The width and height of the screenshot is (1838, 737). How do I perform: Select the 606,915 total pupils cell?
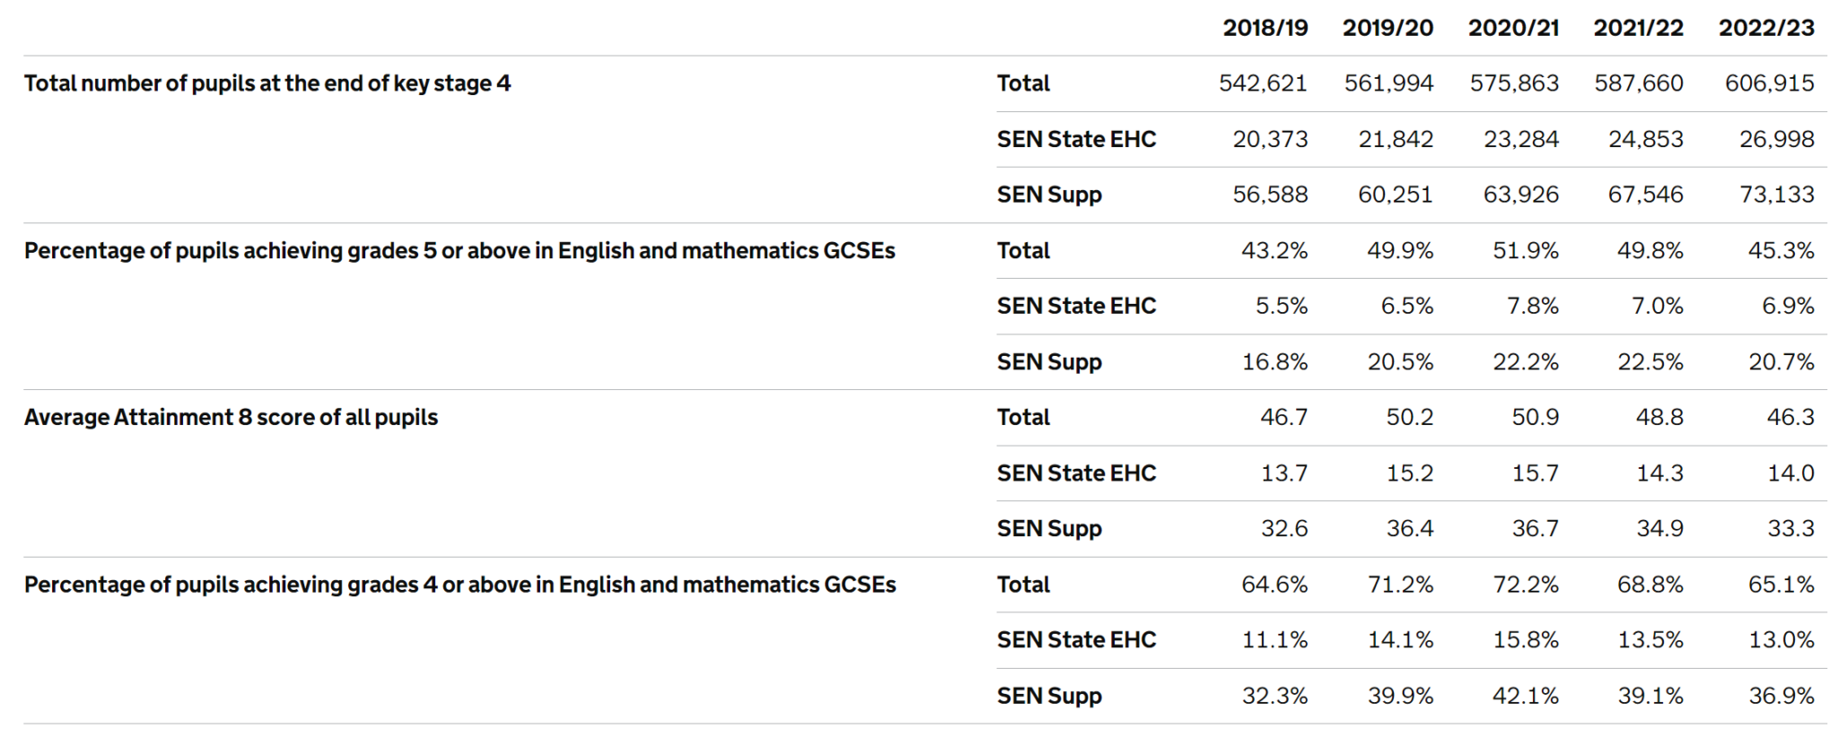1769,83
